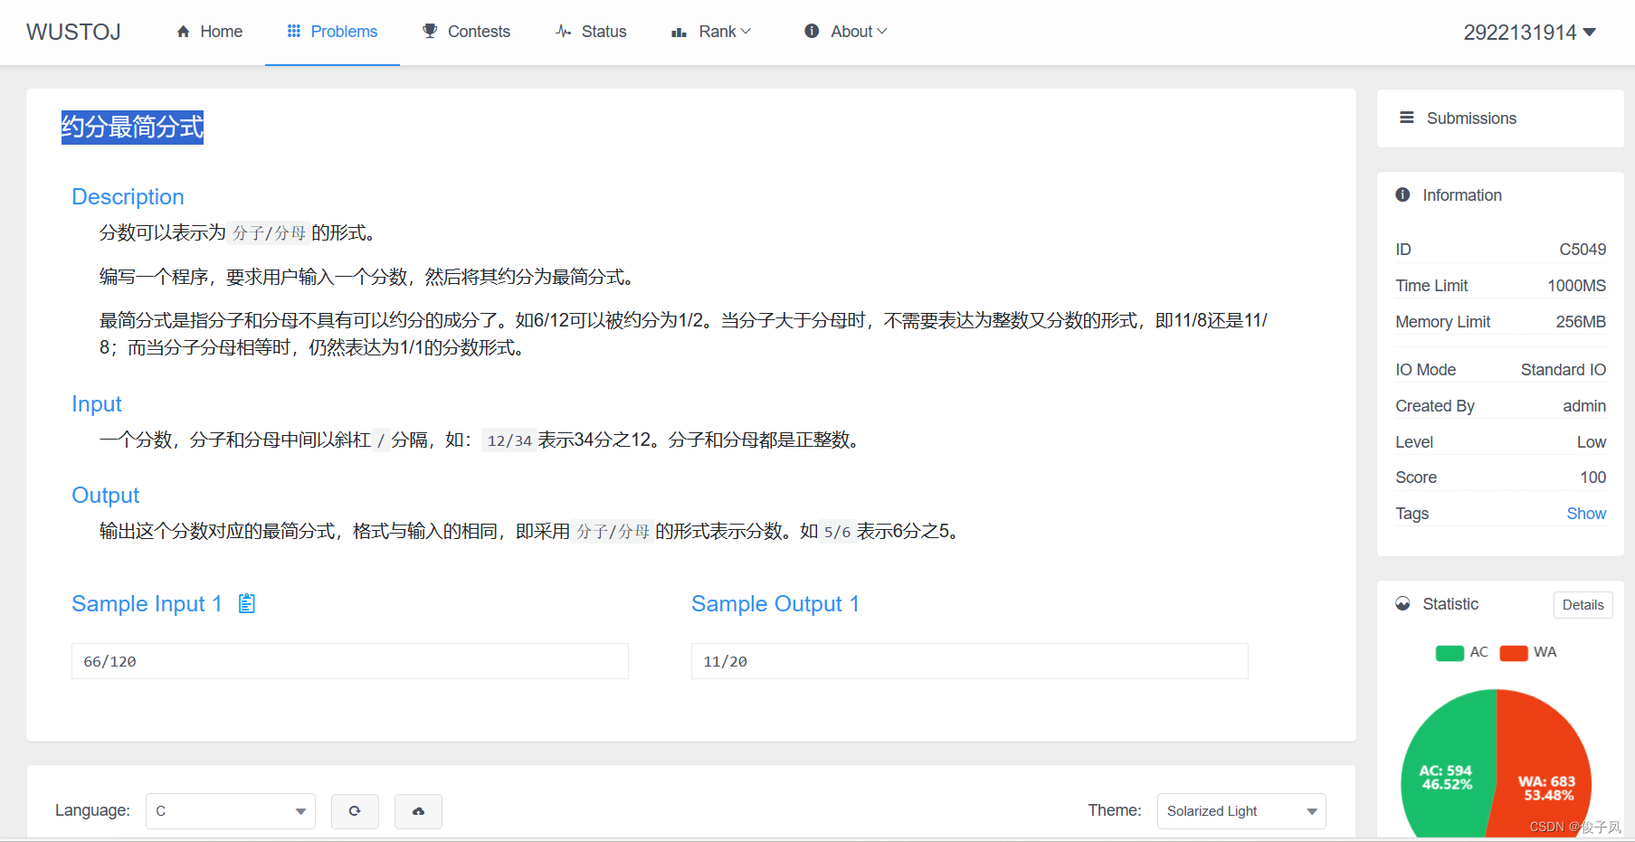Image resolution: width=1635 pixels, height=842 pixels.
Task: Click the sample input 66/120 box
Action: 350,661
